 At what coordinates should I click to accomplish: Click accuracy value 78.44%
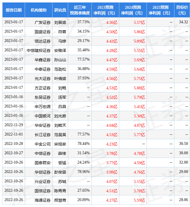[x=83, y=143]
